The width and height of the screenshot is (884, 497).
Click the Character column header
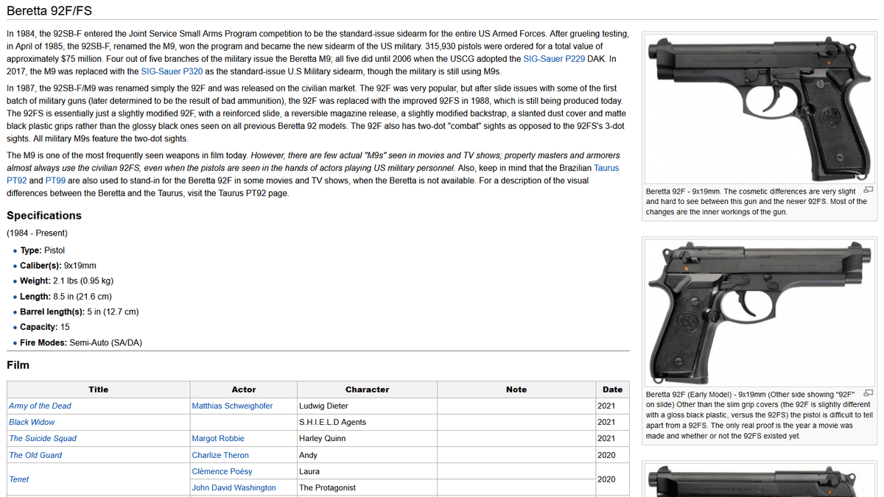click(x=367, y=390)
